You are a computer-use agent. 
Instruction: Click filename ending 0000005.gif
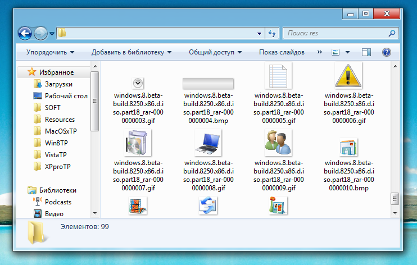tap(278, 108)
